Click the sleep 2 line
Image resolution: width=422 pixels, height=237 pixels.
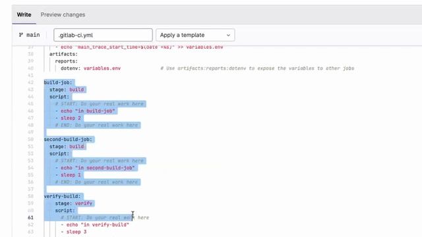(x=68, y=118)
